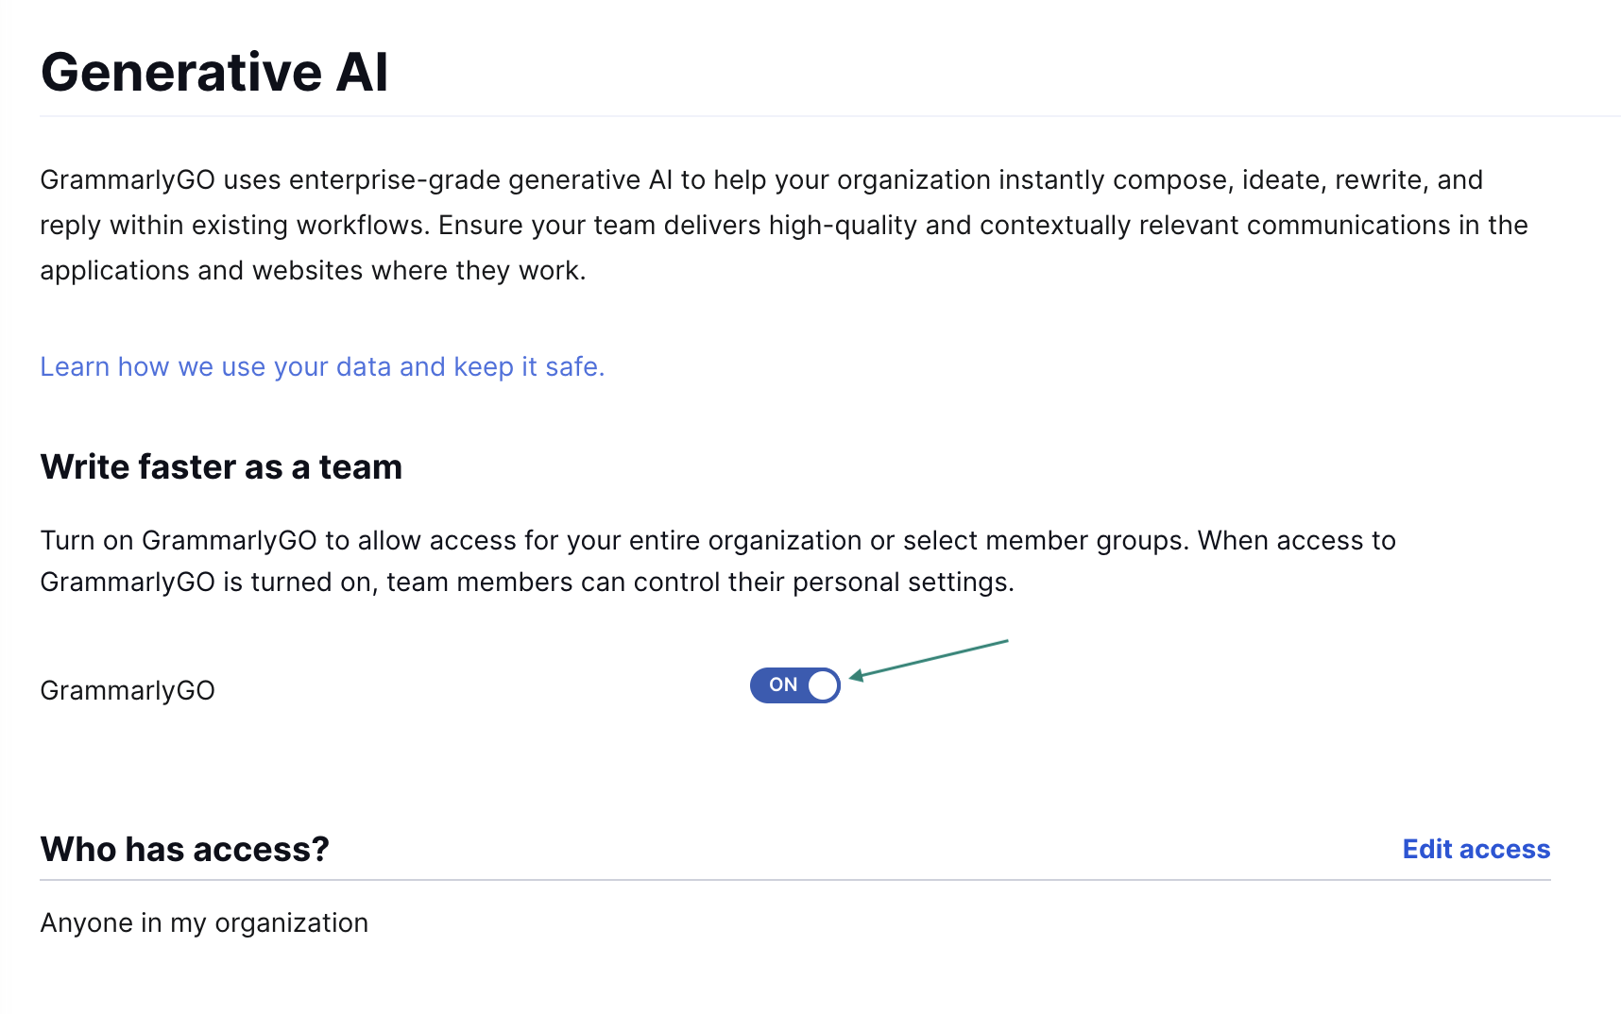
Task: Click the words applications and websites where they work
Action: [312, 271]
